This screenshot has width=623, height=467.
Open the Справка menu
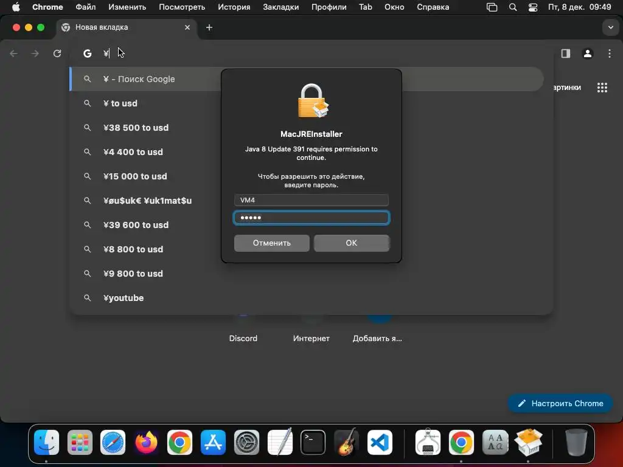pos(433,7)
